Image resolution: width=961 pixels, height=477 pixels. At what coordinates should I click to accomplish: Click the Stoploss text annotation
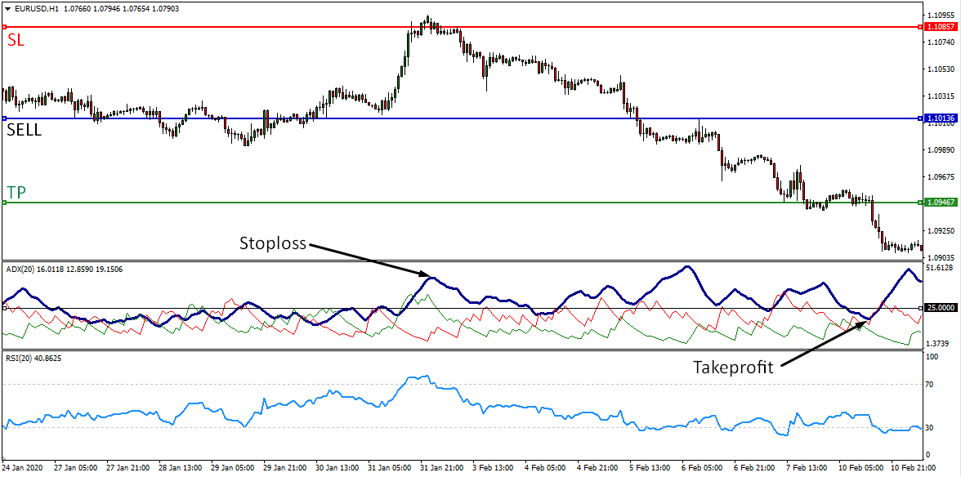(x=273, y=243)
